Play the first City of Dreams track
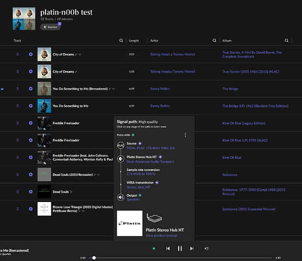Screen dimensions: 302x261 coord(31,54)
